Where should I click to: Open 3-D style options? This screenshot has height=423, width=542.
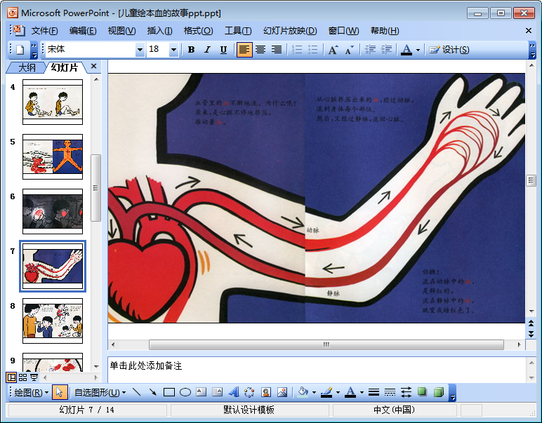(439, 392)
